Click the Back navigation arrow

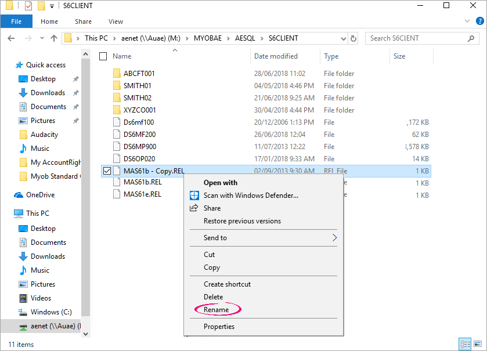[10, 38]
